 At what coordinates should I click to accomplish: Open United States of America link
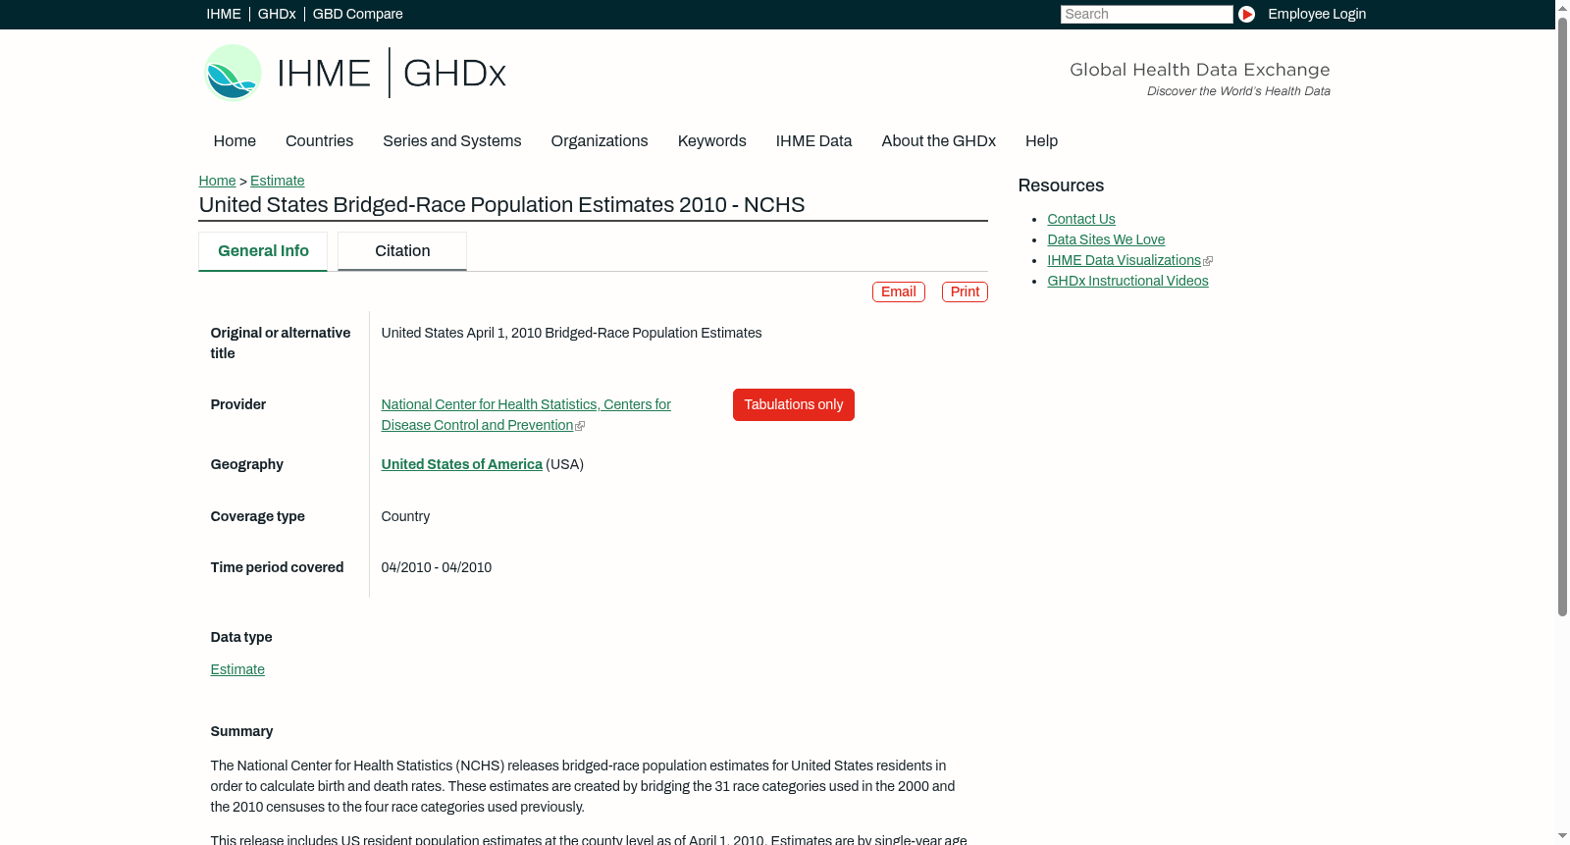tap(461, 465)
